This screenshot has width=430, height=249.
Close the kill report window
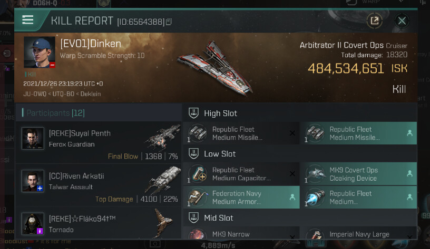(x=402, y=21)
